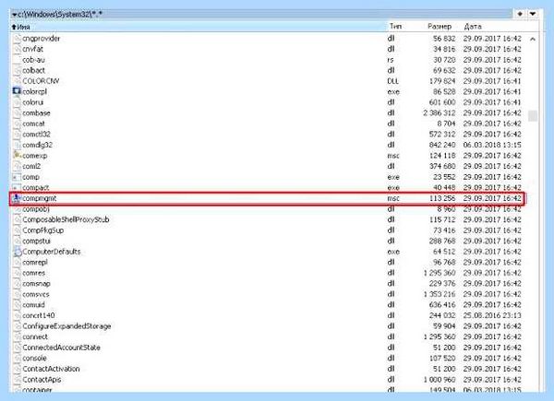Click the comctl32 dll file icon
This screenshot has height=401, width=554.
tap(17, 134)
